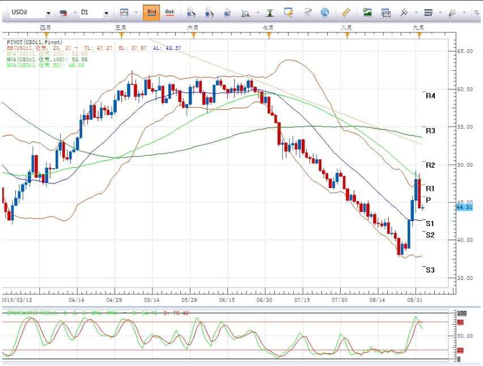
Task: Click the MVA 100 indicator label
Action: pos(47,59)
